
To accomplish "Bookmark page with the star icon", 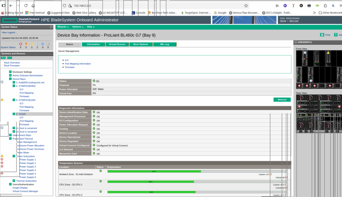I will (x=246, y=6).
